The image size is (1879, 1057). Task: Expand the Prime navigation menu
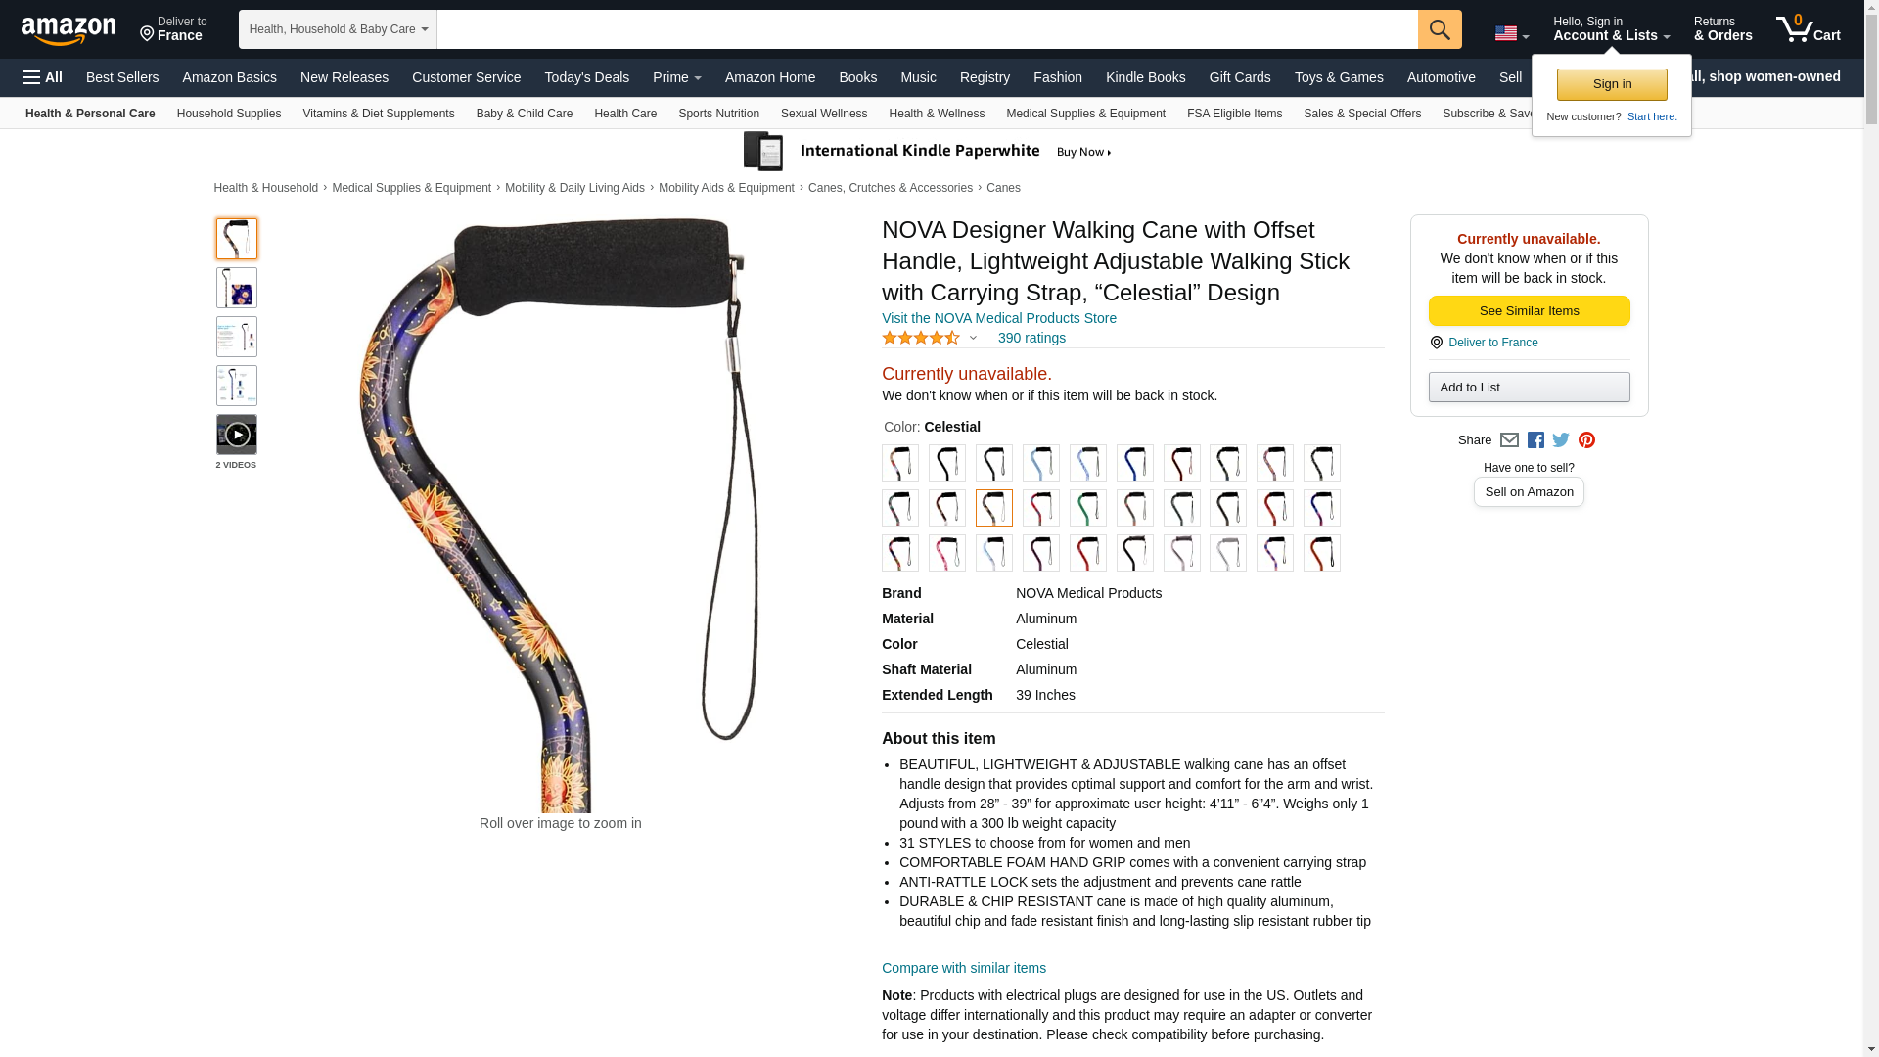(677, 77)
